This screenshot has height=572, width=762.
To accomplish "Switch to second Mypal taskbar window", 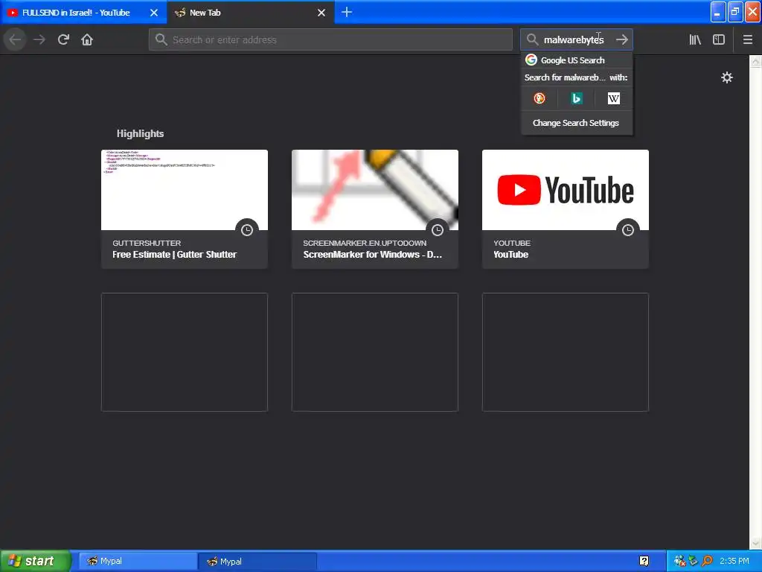I will point(257,561).
